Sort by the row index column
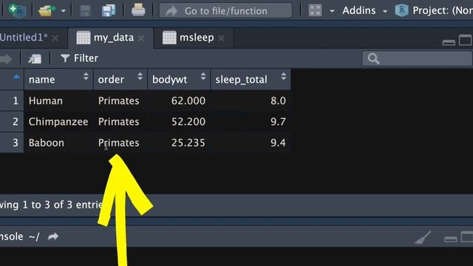The height and width of the screenshot is (266, 473). click(12, 79)
